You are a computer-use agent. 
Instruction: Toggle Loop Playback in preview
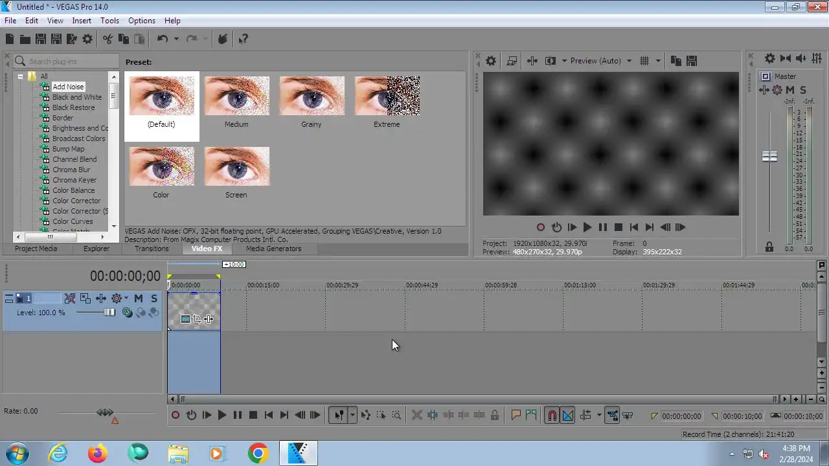(556, 227)
